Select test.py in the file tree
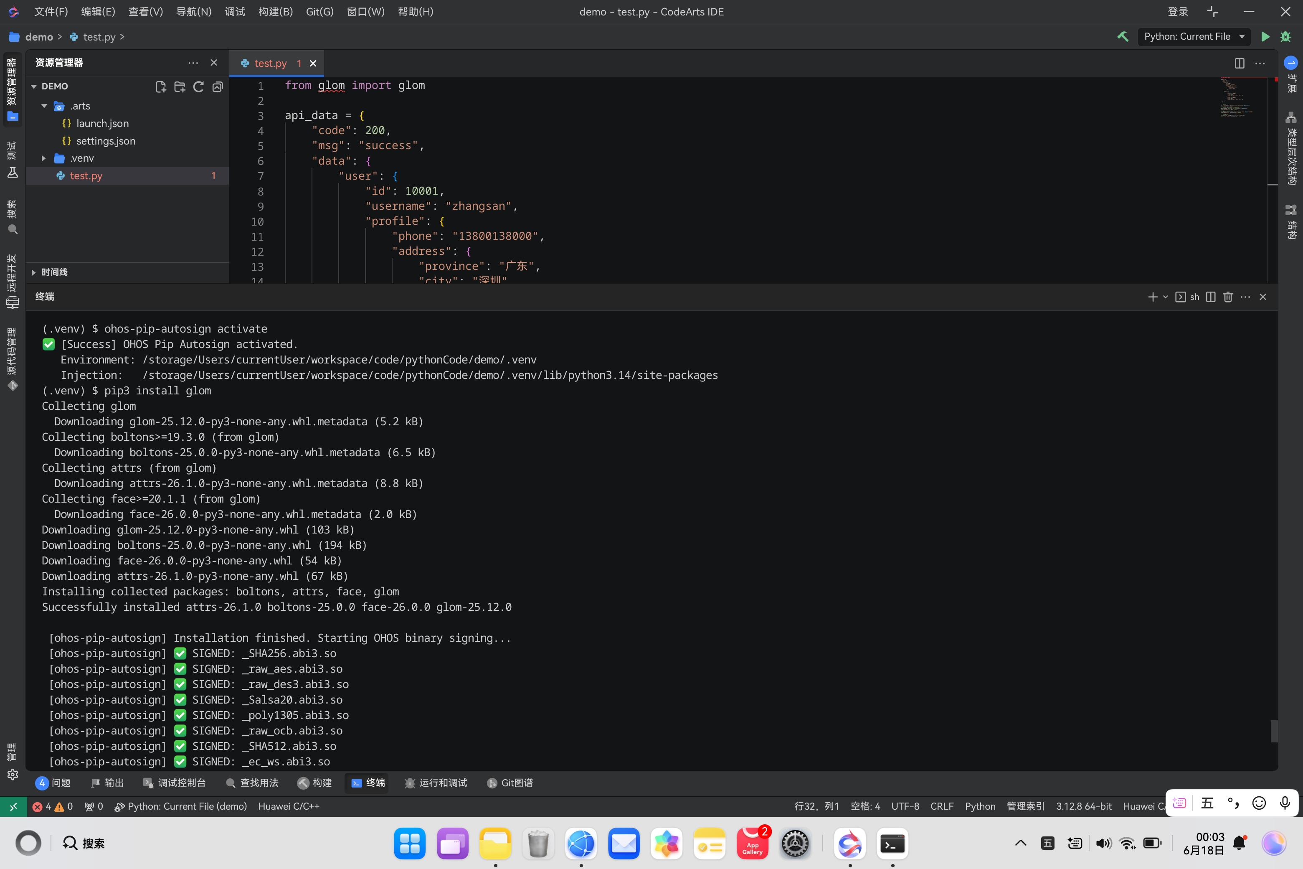The image size is (1303, 869). point(127,176)
